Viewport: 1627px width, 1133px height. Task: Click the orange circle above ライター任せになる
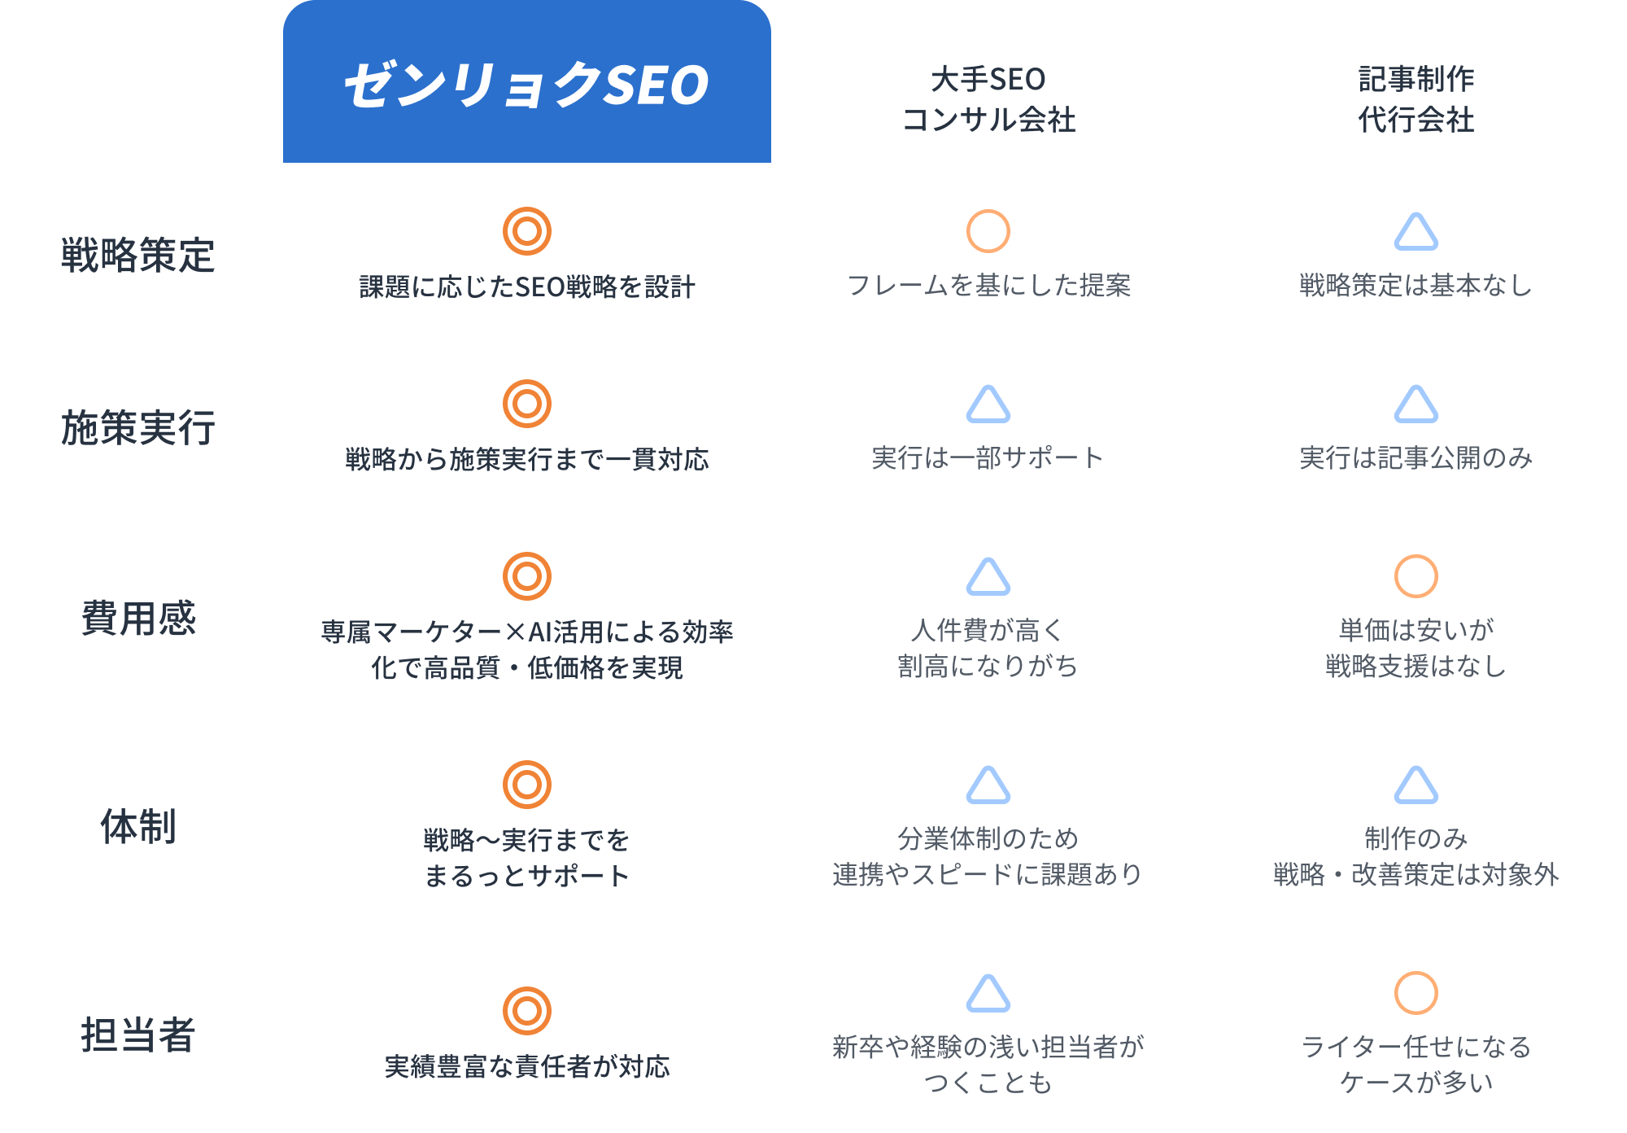(x=1416, y=993)
